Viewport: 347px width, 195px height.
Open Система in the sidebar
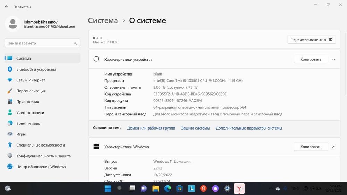pyautogui.click(x=42, y=58)
